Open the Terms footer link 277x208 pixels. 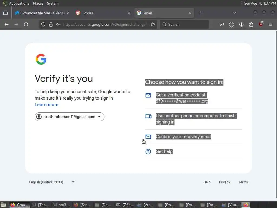coord(243,182)
